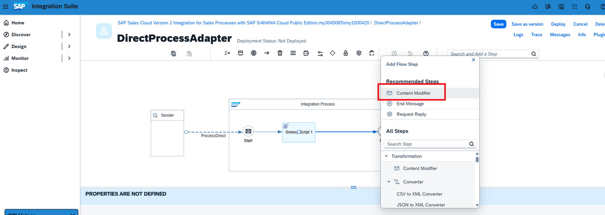The image size is (605, 215).
Task: Open the package breadcrumb link
Action: (x=243, y=23)
